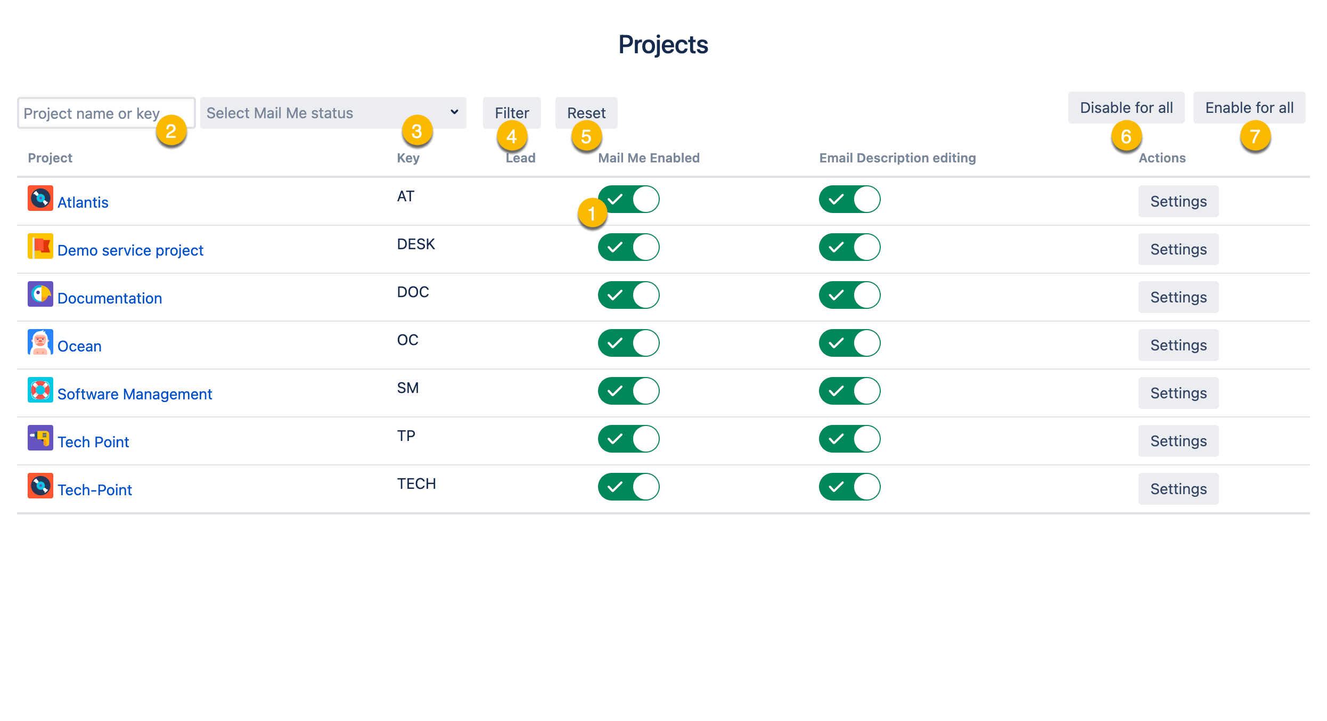
Task: Toggle Mail Me Enabled for Tech Point
Action: (x=628, y=439)
